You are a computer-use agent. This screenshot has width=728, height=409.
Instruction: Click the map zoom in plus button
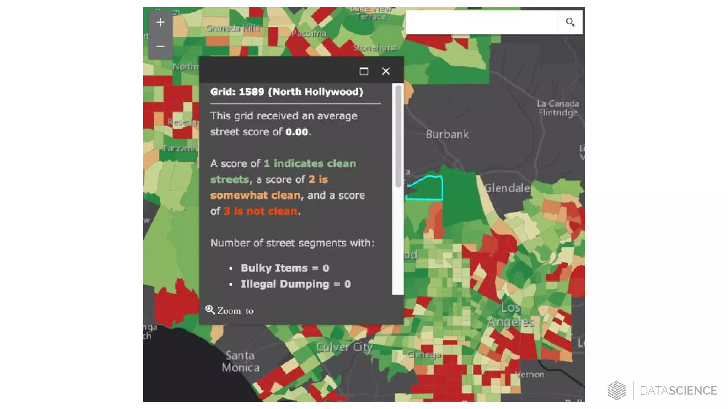160,23
